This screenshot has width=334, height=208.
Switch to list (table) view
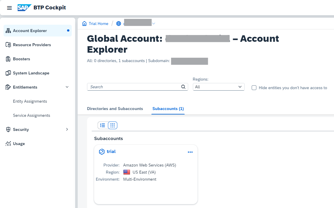tap(103, 125)
